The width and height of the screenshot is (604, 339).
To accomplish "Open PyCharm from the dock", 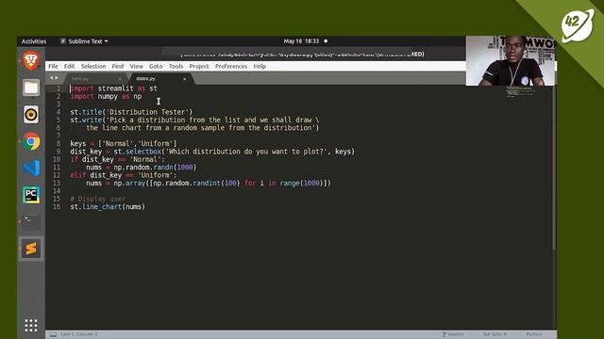I will tap(31, 195).
